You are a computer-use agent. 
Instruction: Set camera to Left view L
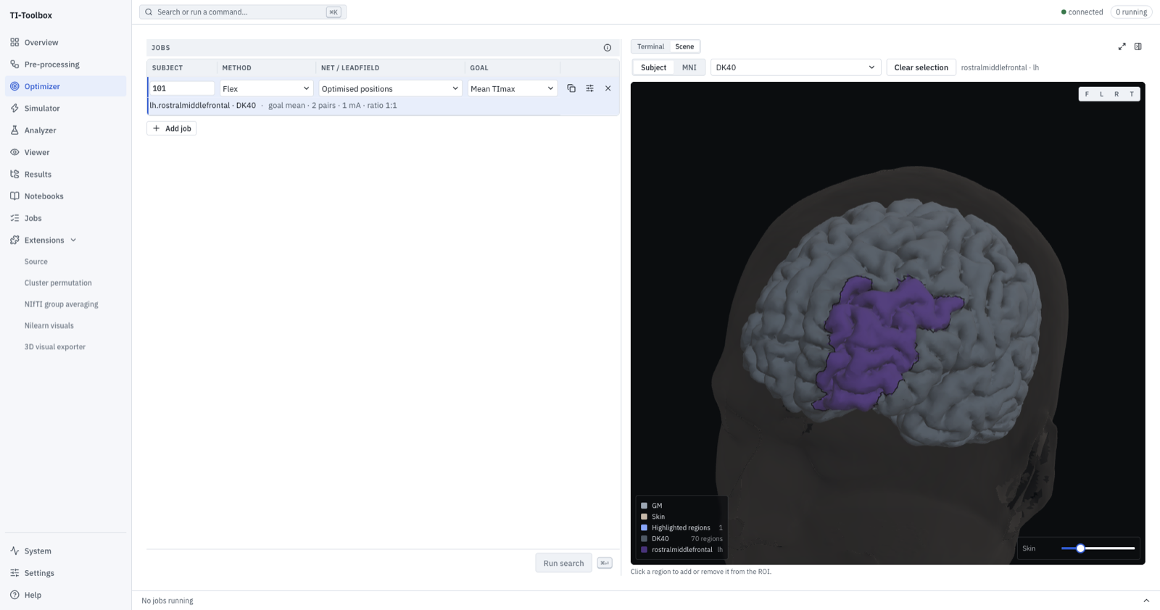pyautogui.click(x=1102, y=94)
